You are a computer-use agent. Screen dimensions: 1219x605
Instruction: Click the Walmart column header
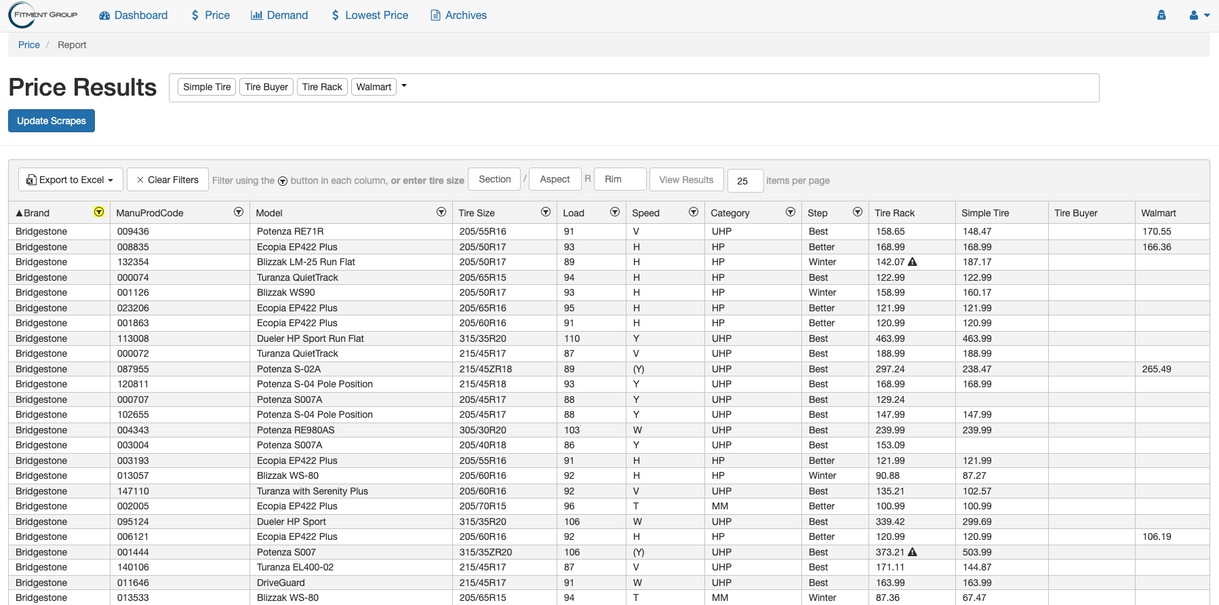(1159, 213)
